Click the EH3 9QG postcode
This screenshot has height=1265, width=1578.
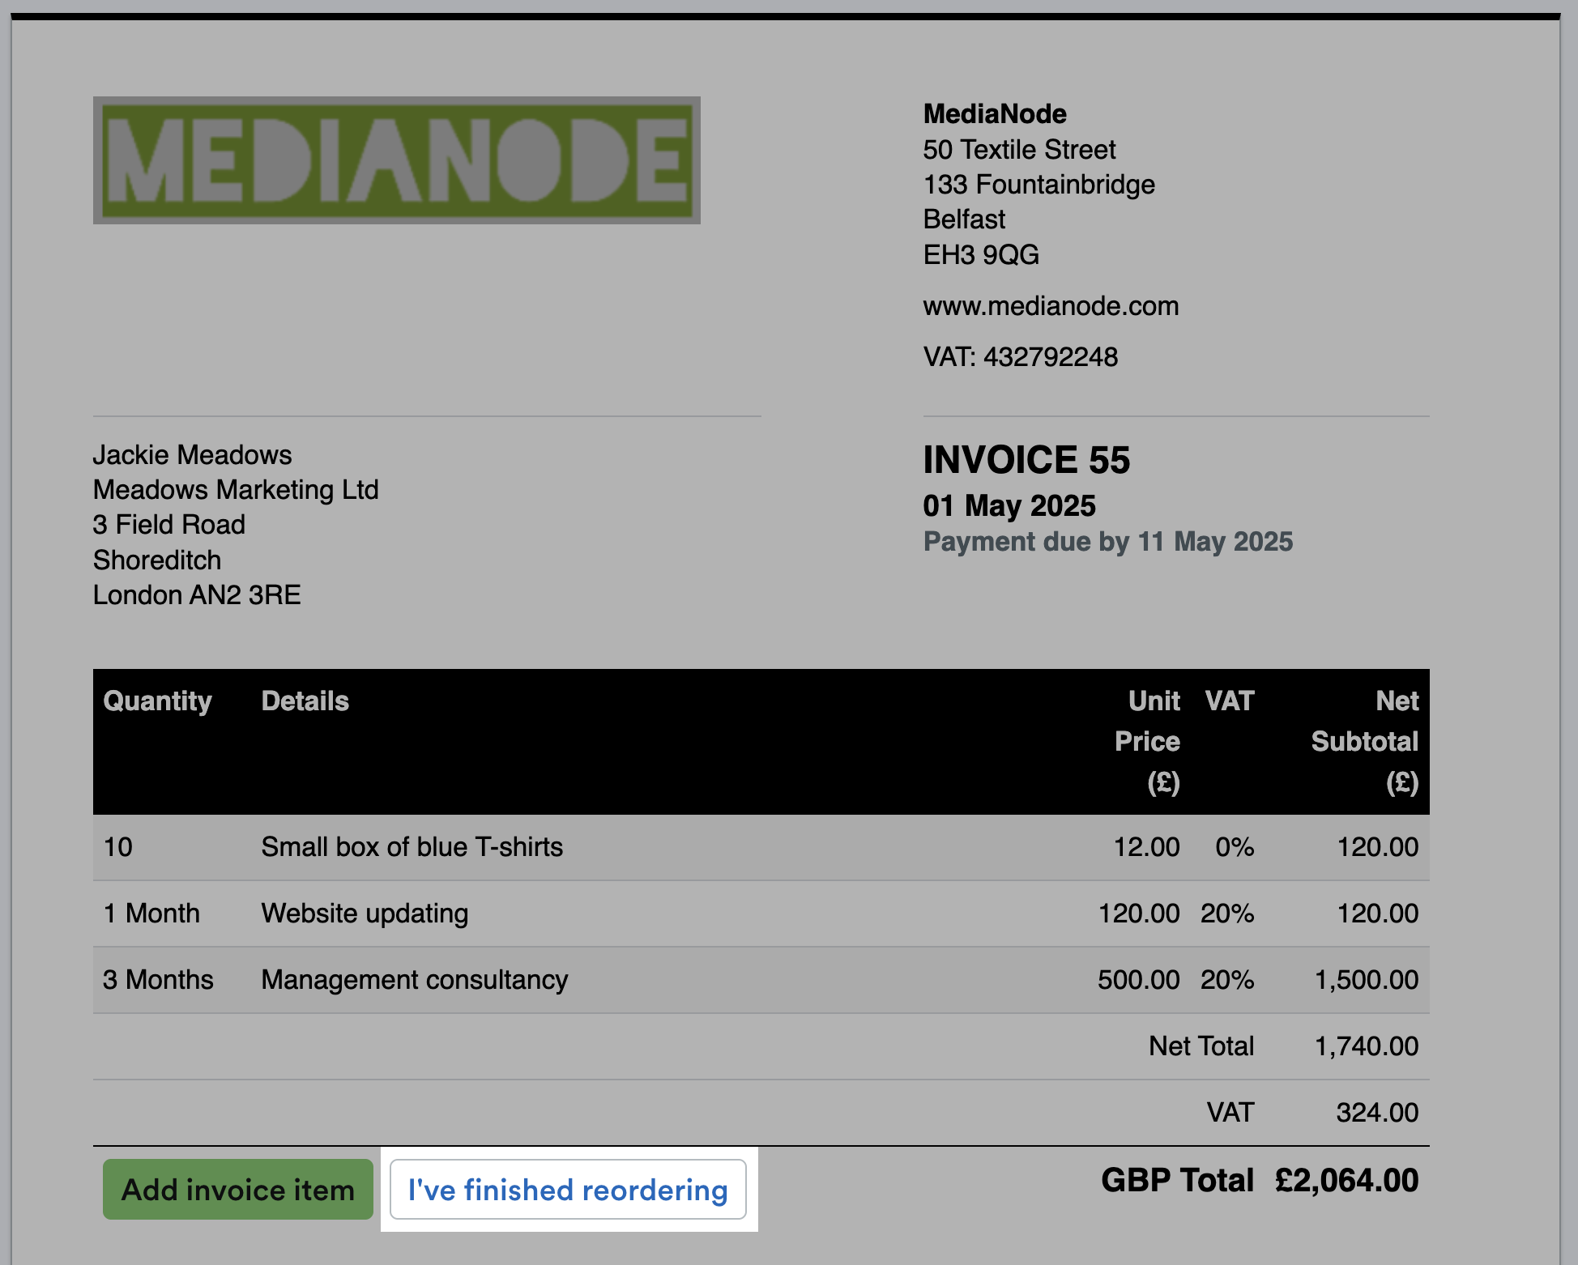pos(981,255)
